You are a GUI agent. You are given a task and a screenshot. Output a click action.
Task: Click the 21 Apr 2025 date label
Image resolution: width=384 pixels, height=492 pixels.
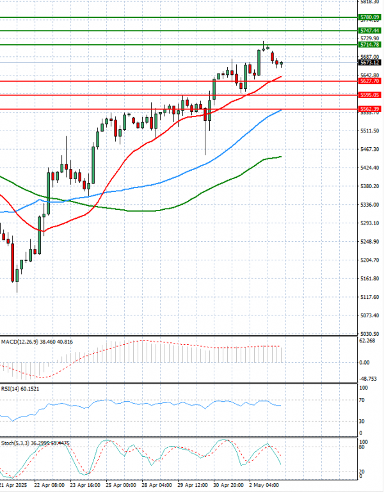click(x=13, y=485)
